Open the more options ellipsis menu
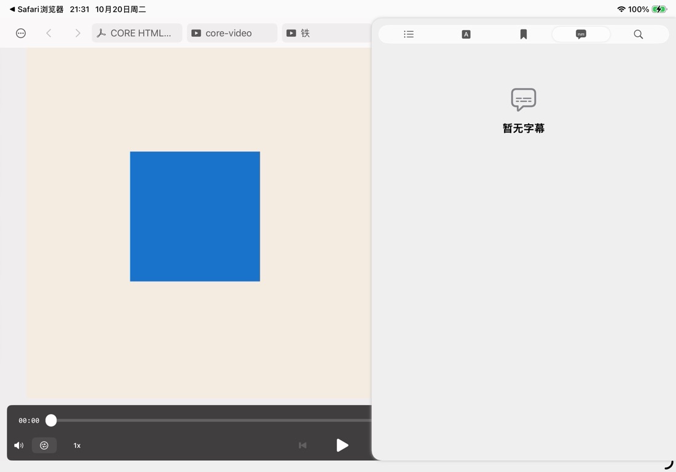Viewport: 676px width, 472px height. [x=21, y=33]
